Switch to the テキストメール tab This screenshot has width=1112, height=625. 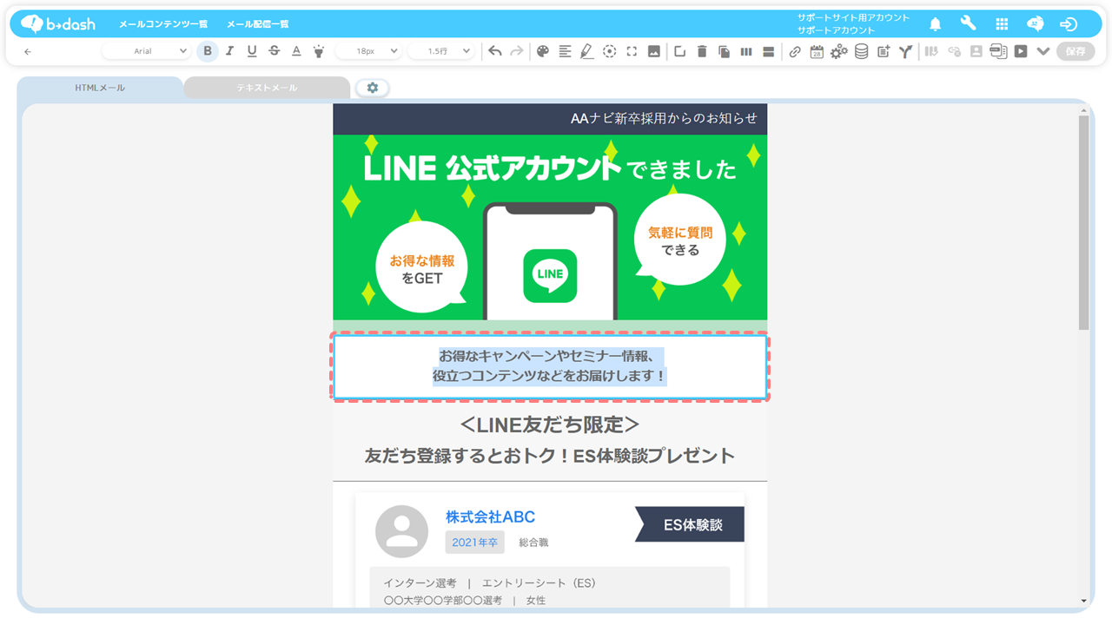click(x=267, y=88)
